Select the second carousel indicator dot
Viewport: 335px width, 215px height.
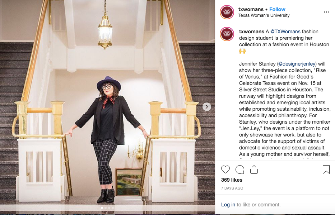(106, 208)
